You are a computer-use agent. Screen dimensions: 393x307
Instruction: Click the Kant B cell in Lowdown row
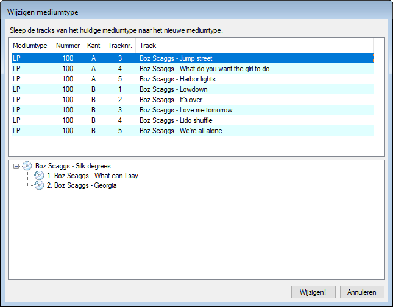pyautogui.click(x=93, y=89)
